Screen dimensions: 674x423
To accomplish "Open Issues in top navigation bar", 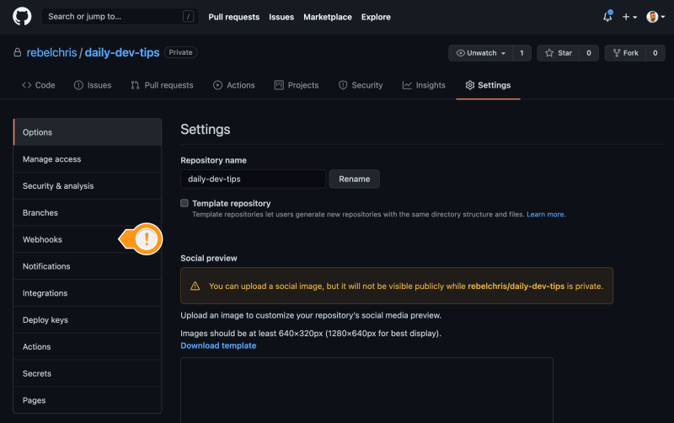I will [281, 17].
